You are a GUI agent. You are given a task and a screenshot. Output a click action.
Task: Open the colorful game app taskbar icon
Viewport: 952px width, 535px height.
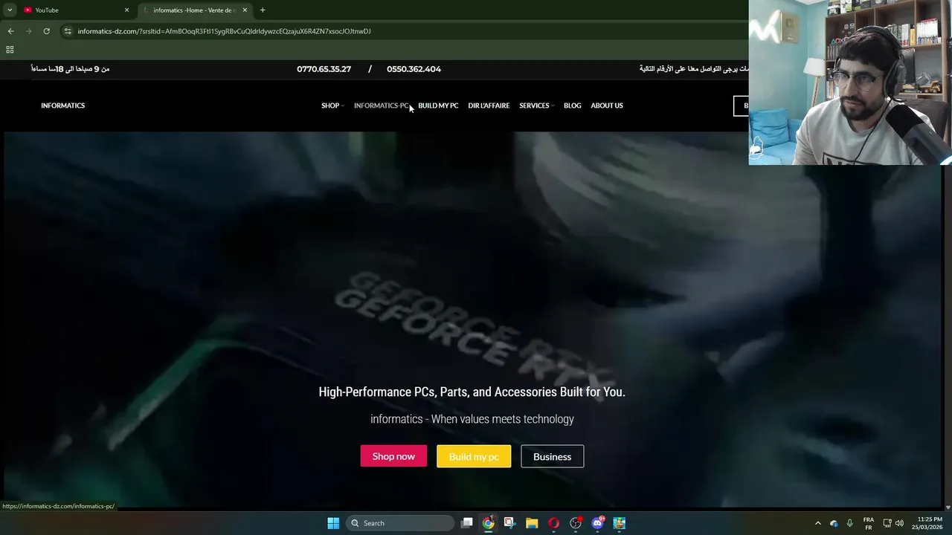(x=620, y=523)
